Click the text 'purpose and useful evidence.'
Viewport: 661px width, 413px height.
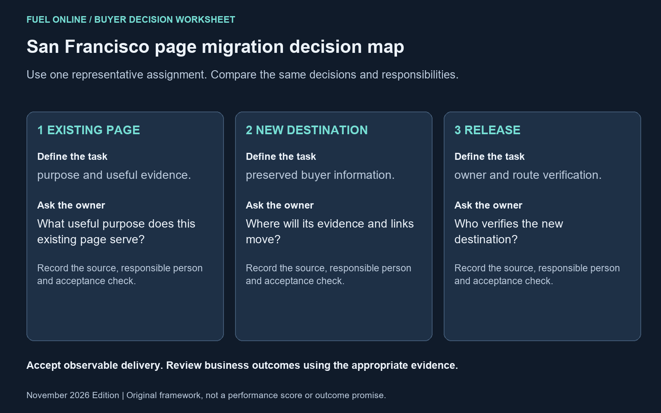pos(114,175)
